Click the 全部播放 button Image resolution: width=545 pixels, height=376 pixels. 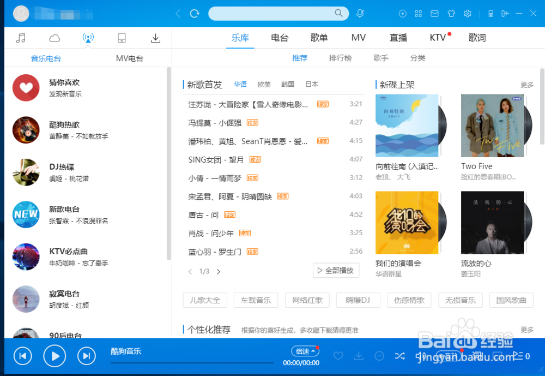tap(336, 271)
